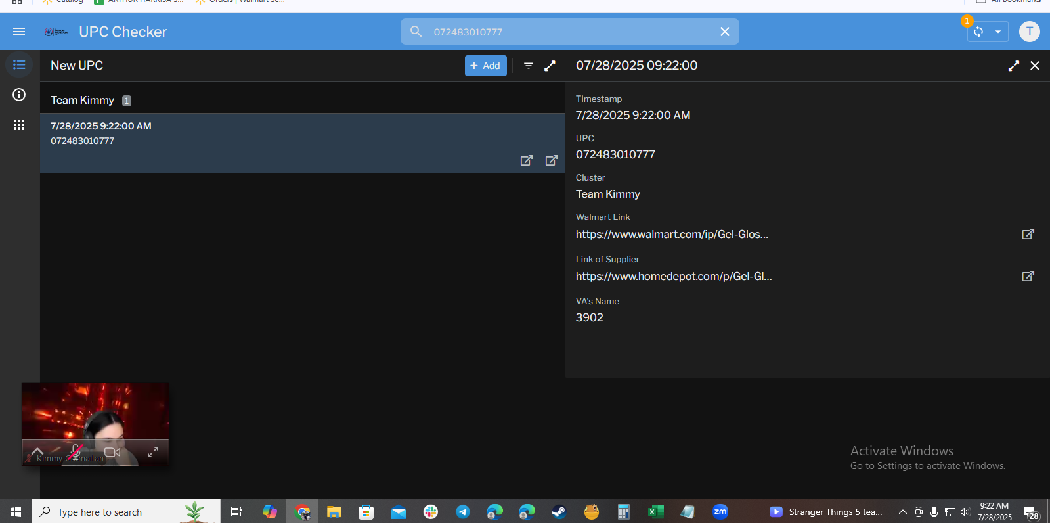Select the list view in sidebar
The height and width of the screenshot is (523, 1050).
point(19,65)
